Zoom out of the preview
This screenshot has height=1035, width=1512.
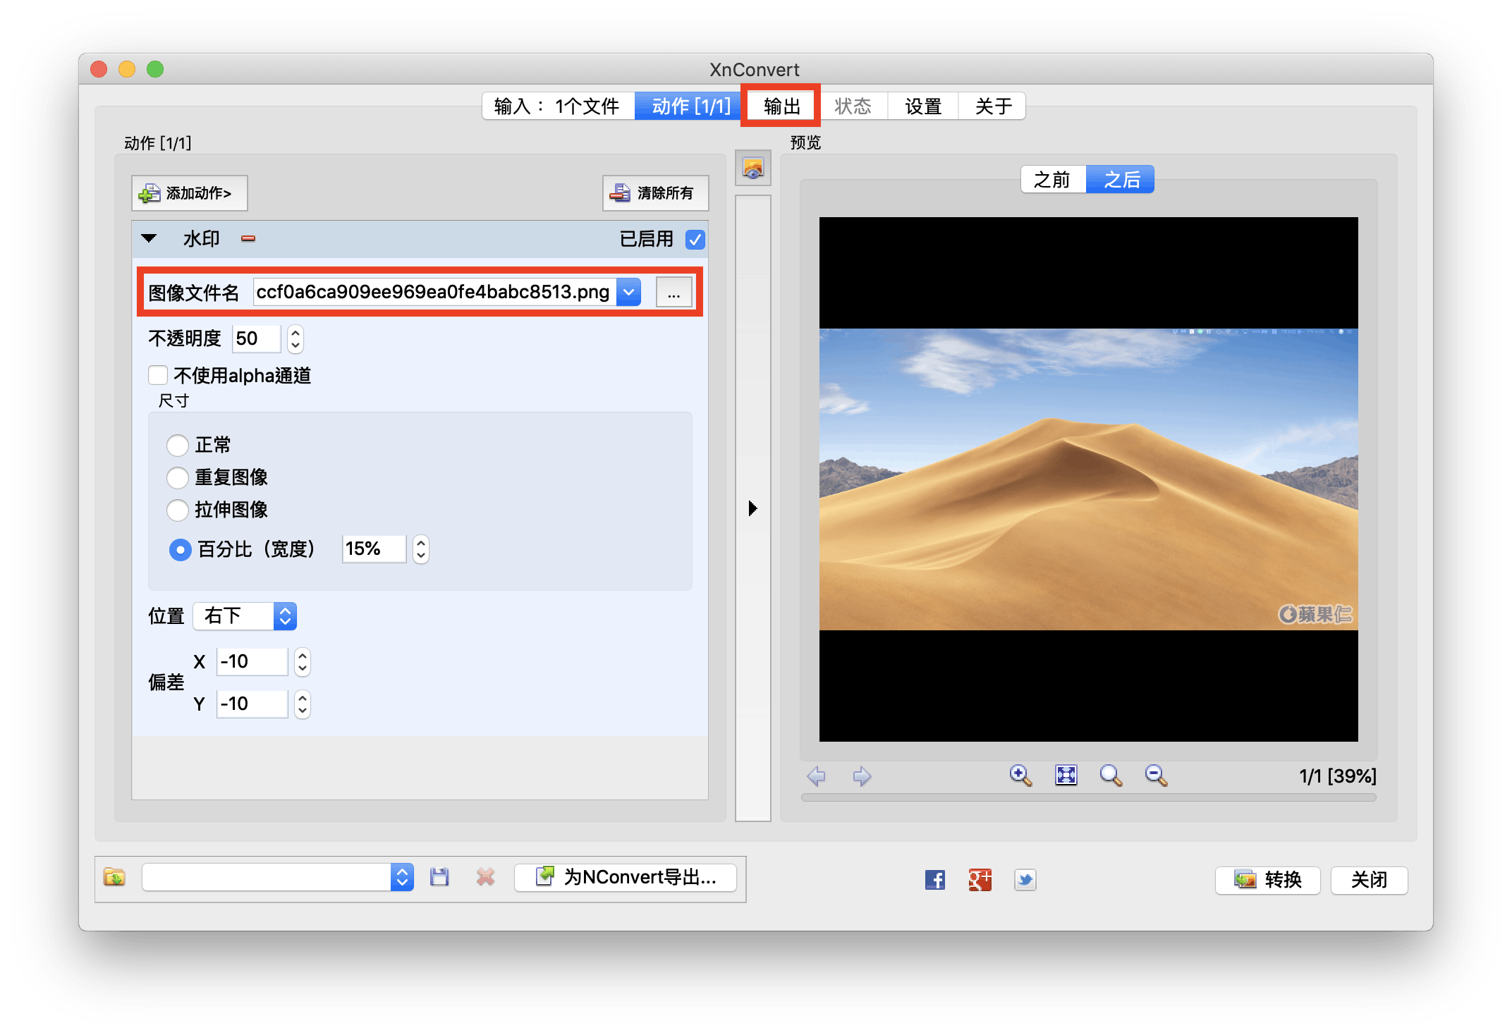tap(1157, 776)
